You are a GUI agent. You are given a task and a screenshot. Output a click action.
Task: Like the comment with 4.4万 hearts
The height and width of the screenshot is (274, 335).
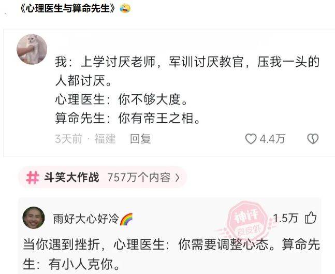tap(251, 139)
